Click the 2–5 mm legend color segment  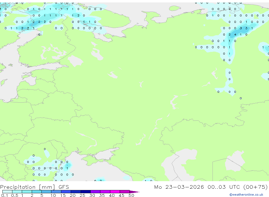(37, 192)
